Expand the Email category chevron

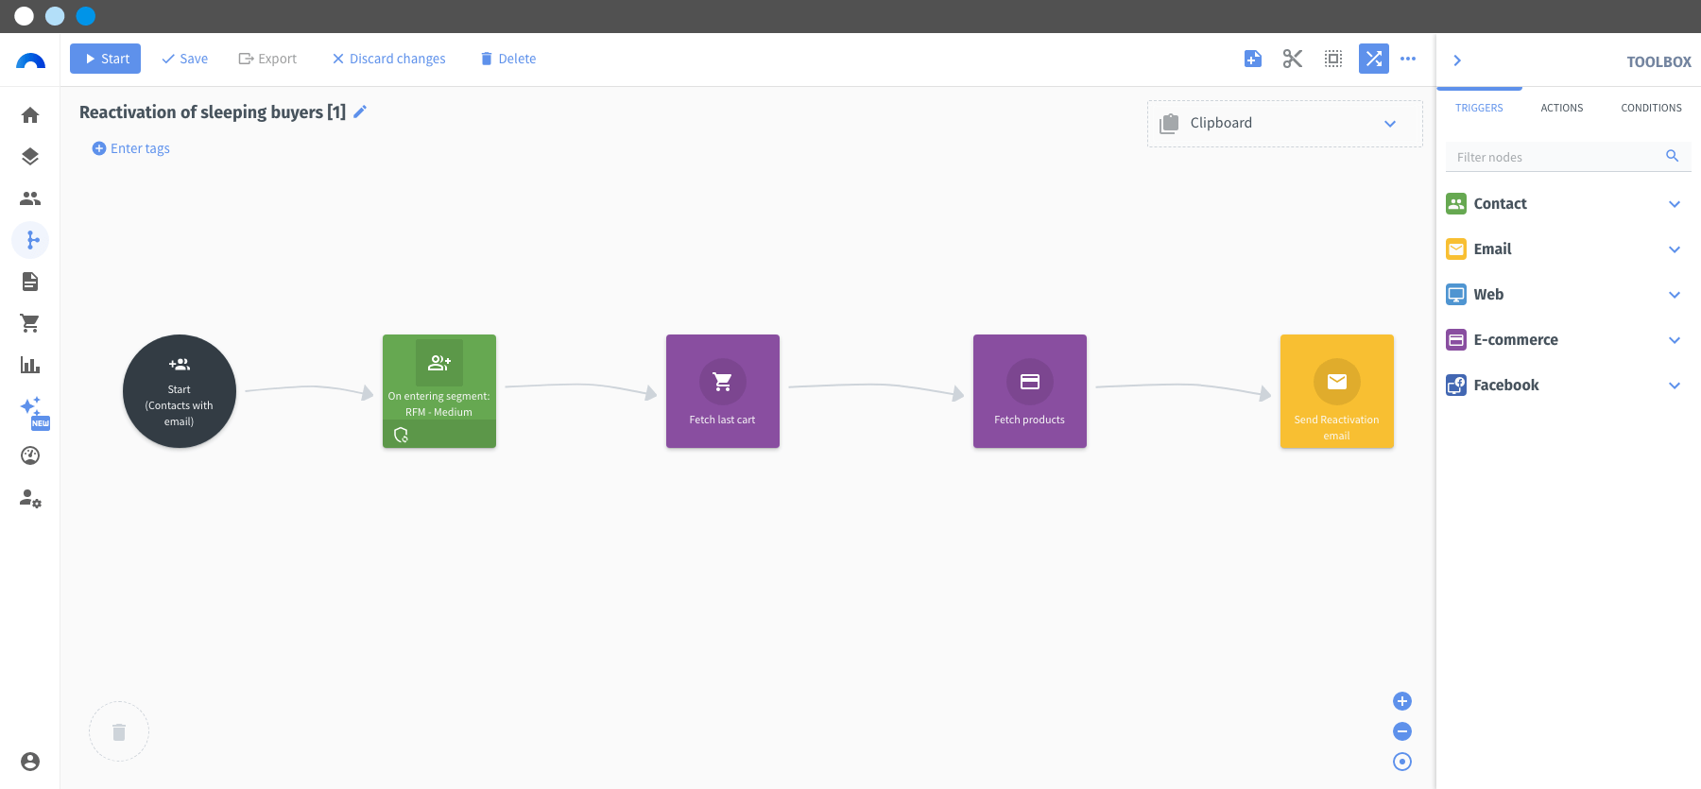pyautogui.click(x=1675, y=249)
